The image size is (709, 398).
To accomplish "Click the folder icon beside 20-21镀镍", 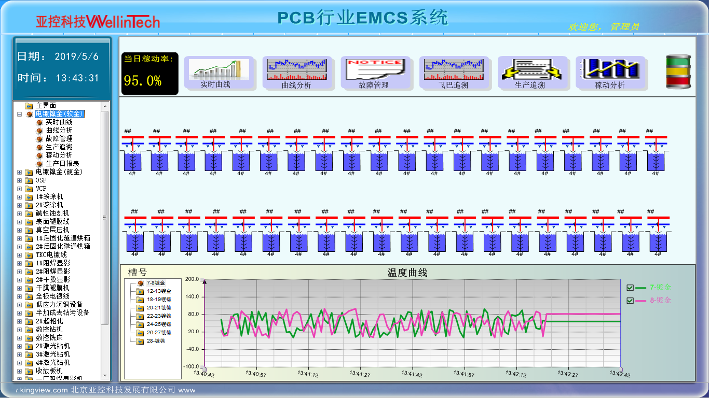I will pyautogui.click(x=140, y=308).
